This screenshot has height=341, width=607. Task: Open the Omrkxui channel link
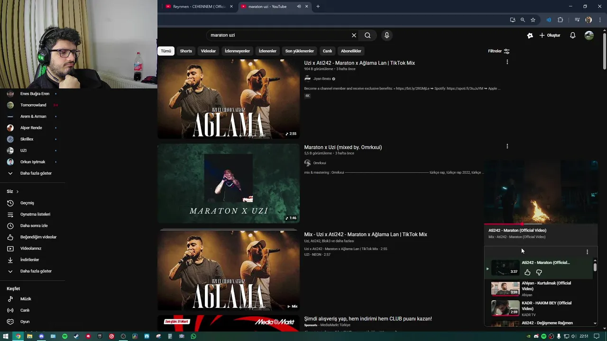pos(319,163)
